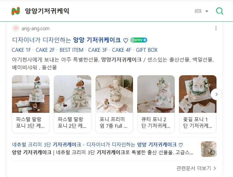The height and width of the screenshot is (177, 233).
Task: Open the GIFT BOX sublink
Action: [147, 50]
